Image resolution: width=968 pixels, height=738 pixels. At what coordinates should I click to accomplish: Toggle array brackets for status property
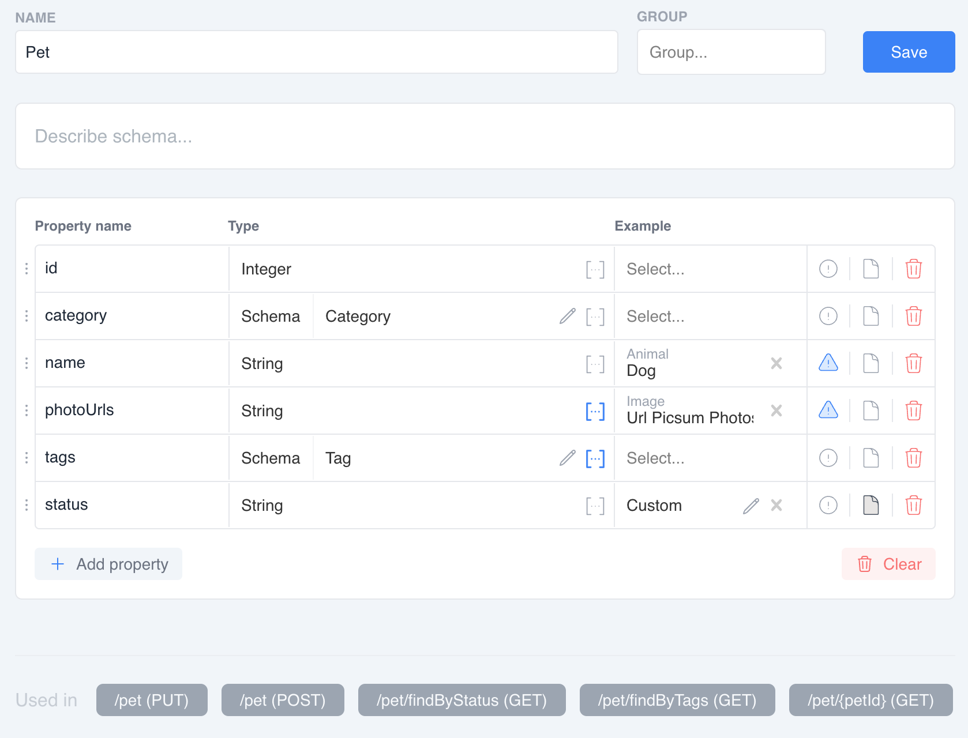595,505
